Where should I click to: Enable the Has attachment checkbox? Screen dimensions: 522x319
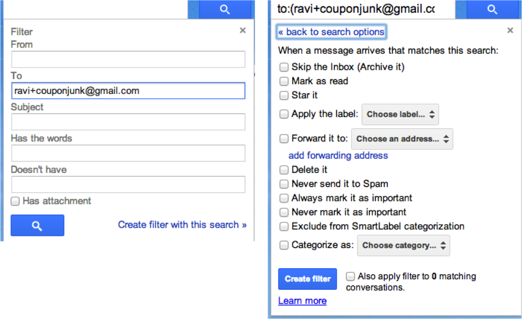15,201
